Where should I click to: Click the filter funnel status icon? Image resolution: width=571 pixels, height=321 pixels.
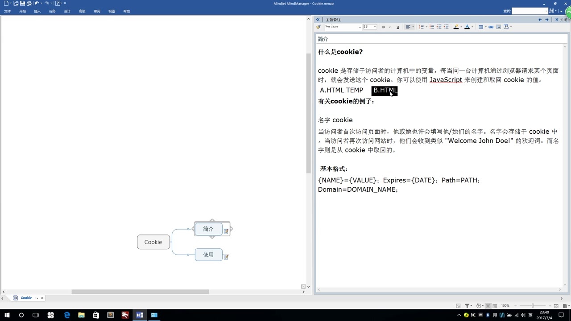[467, 306]
